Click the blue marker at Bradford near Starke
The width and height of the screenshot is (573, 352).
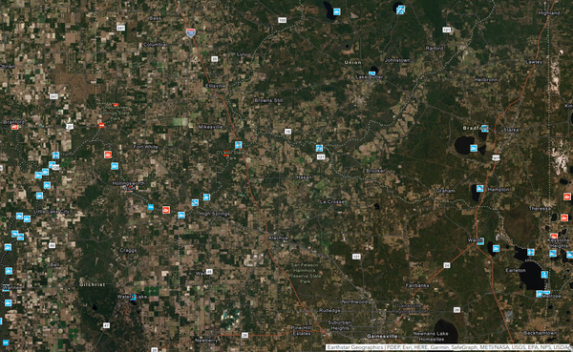pos(484,128)
